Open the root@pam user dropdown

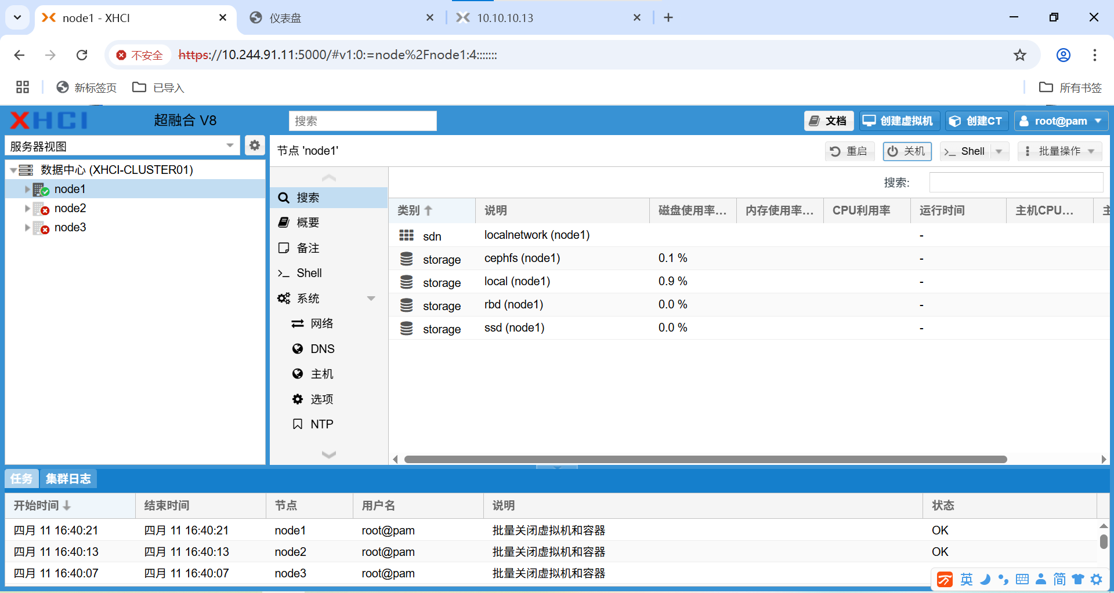click(1061, 121)
